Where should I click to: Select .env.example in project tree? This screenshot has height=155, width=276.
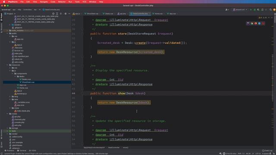[x=17, y=143]
